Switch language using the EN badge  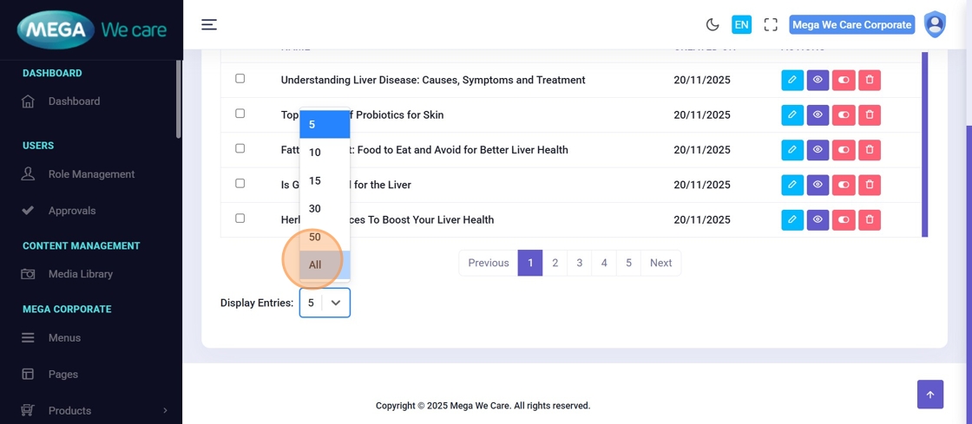point(741,25)
